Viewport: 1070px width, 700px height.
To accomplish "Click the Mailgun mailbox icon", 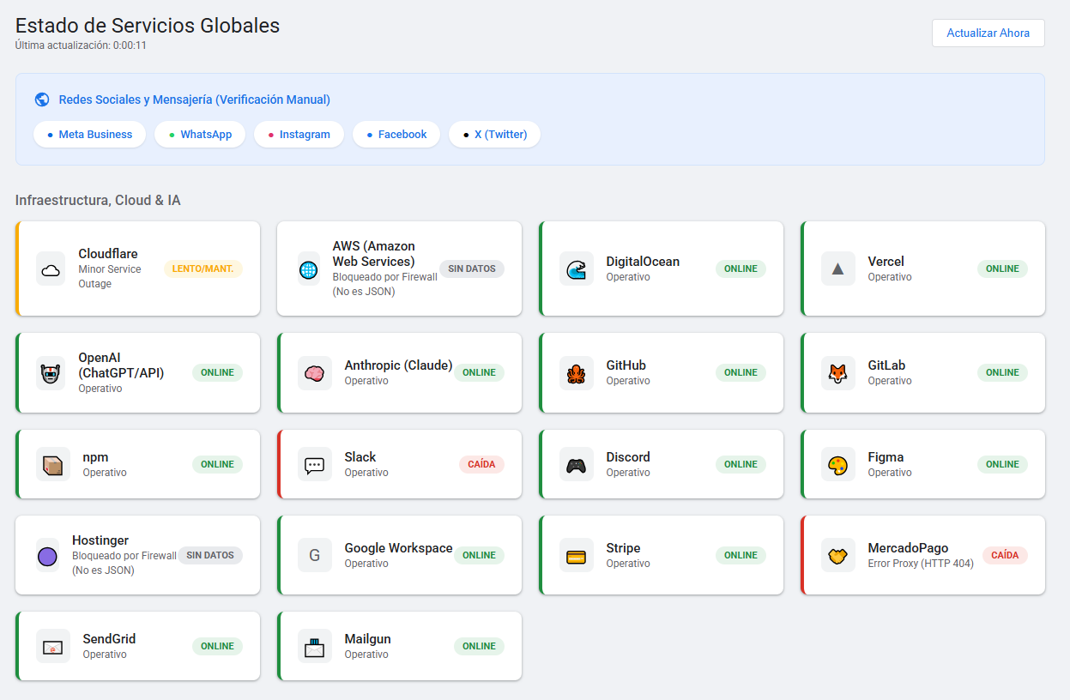I will pos(315,647).
